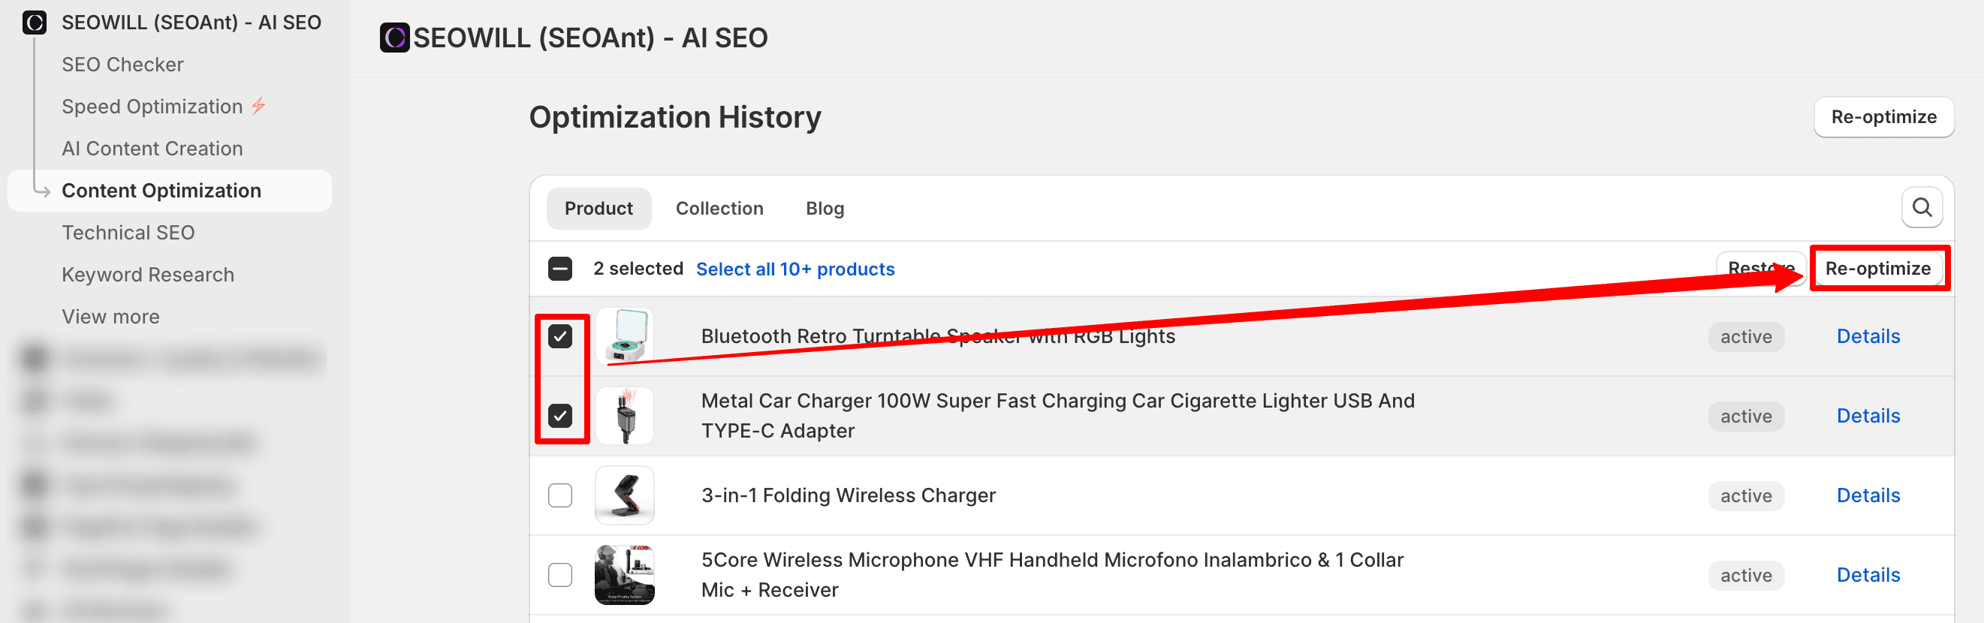The image size is (1984, 623).
Task: Select the 5Core Wireless Microphone checkbox
Action: point(560,574)
